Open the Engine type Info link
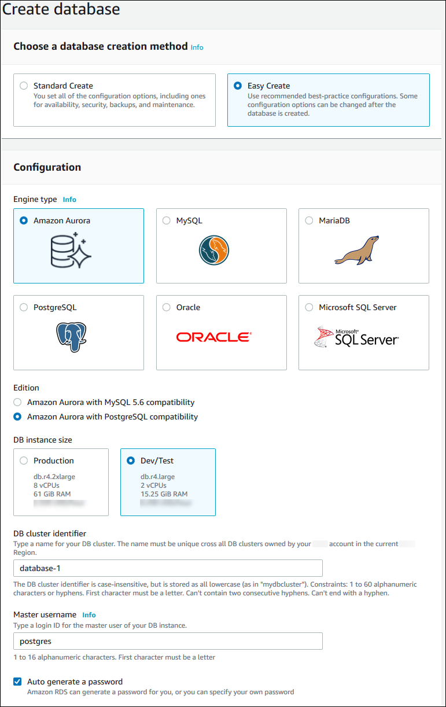 69,200
